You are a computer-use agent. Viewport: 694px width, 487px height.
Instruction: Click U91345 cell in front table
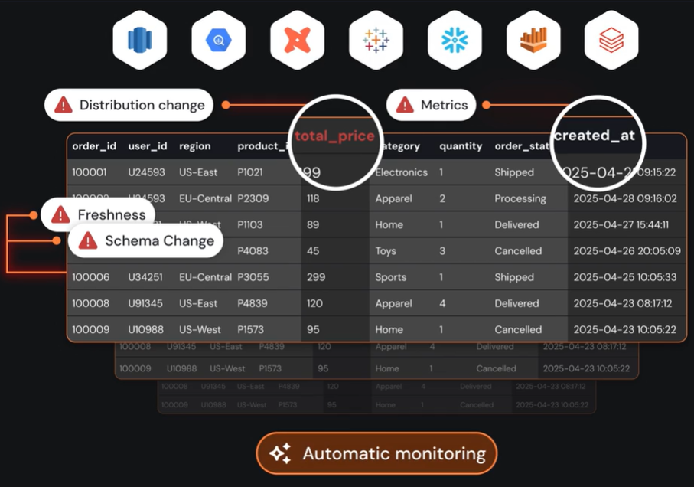click(x=145, y=303)
